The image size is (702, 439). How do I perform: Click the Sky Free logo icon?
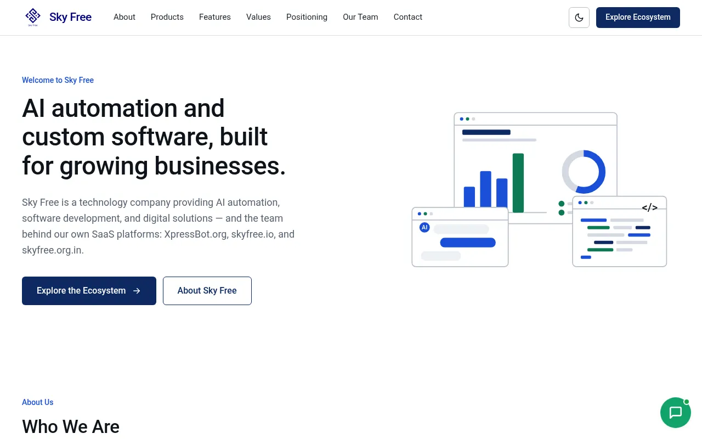pyautogui.click(x=33, y=18)
